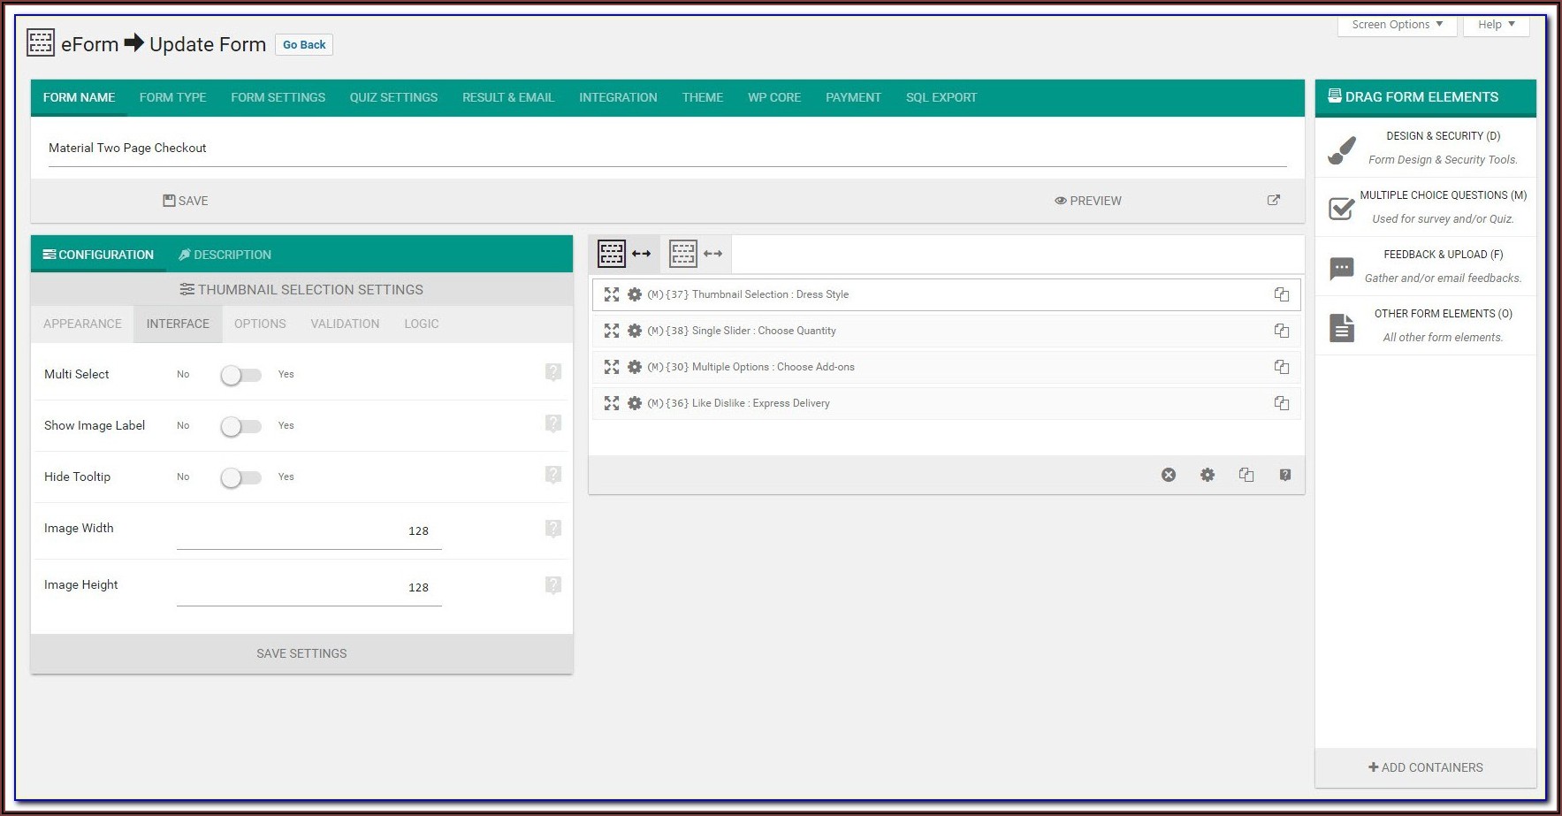The image size is (1562, 816).
Task: Turn on Show Image Label switch
Action: click(x=240, y=426)
